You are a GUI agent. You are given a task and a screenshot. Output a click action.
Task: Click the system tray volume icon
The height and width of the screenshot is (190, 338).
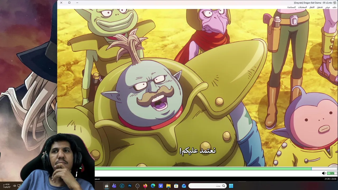[14, 186]
